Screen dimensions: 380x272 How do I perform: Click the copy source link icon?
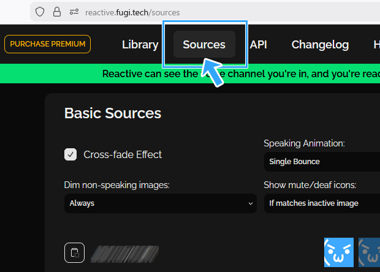[74, 252]
